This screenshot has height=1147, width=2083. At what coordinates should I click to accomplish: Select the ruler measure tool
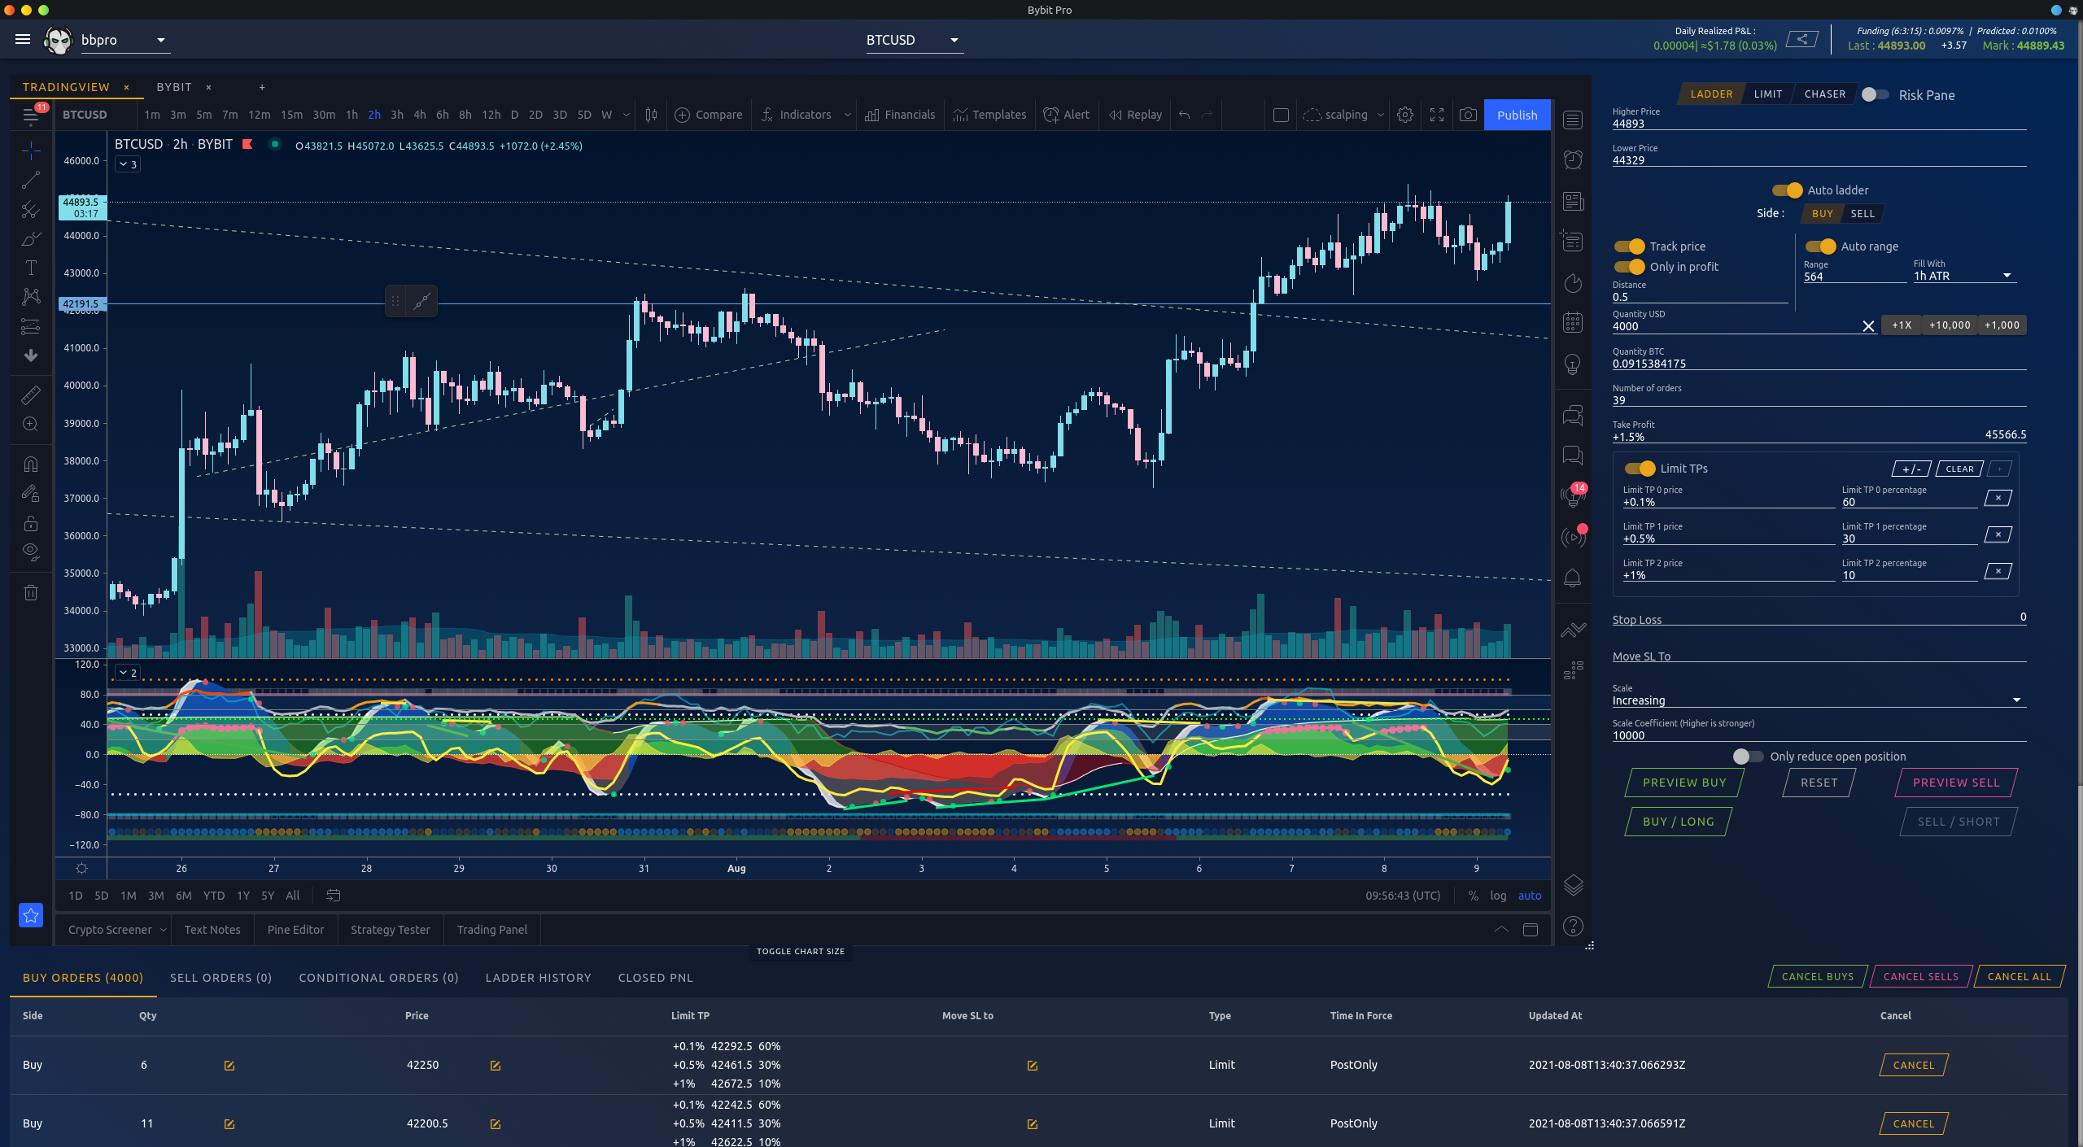click(31, 395)
